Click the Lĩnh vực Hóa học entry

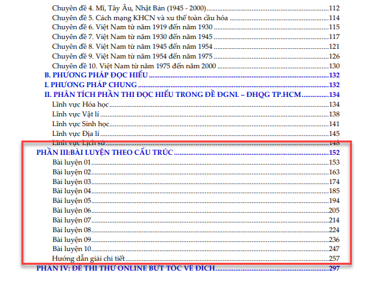pos(196,105)
